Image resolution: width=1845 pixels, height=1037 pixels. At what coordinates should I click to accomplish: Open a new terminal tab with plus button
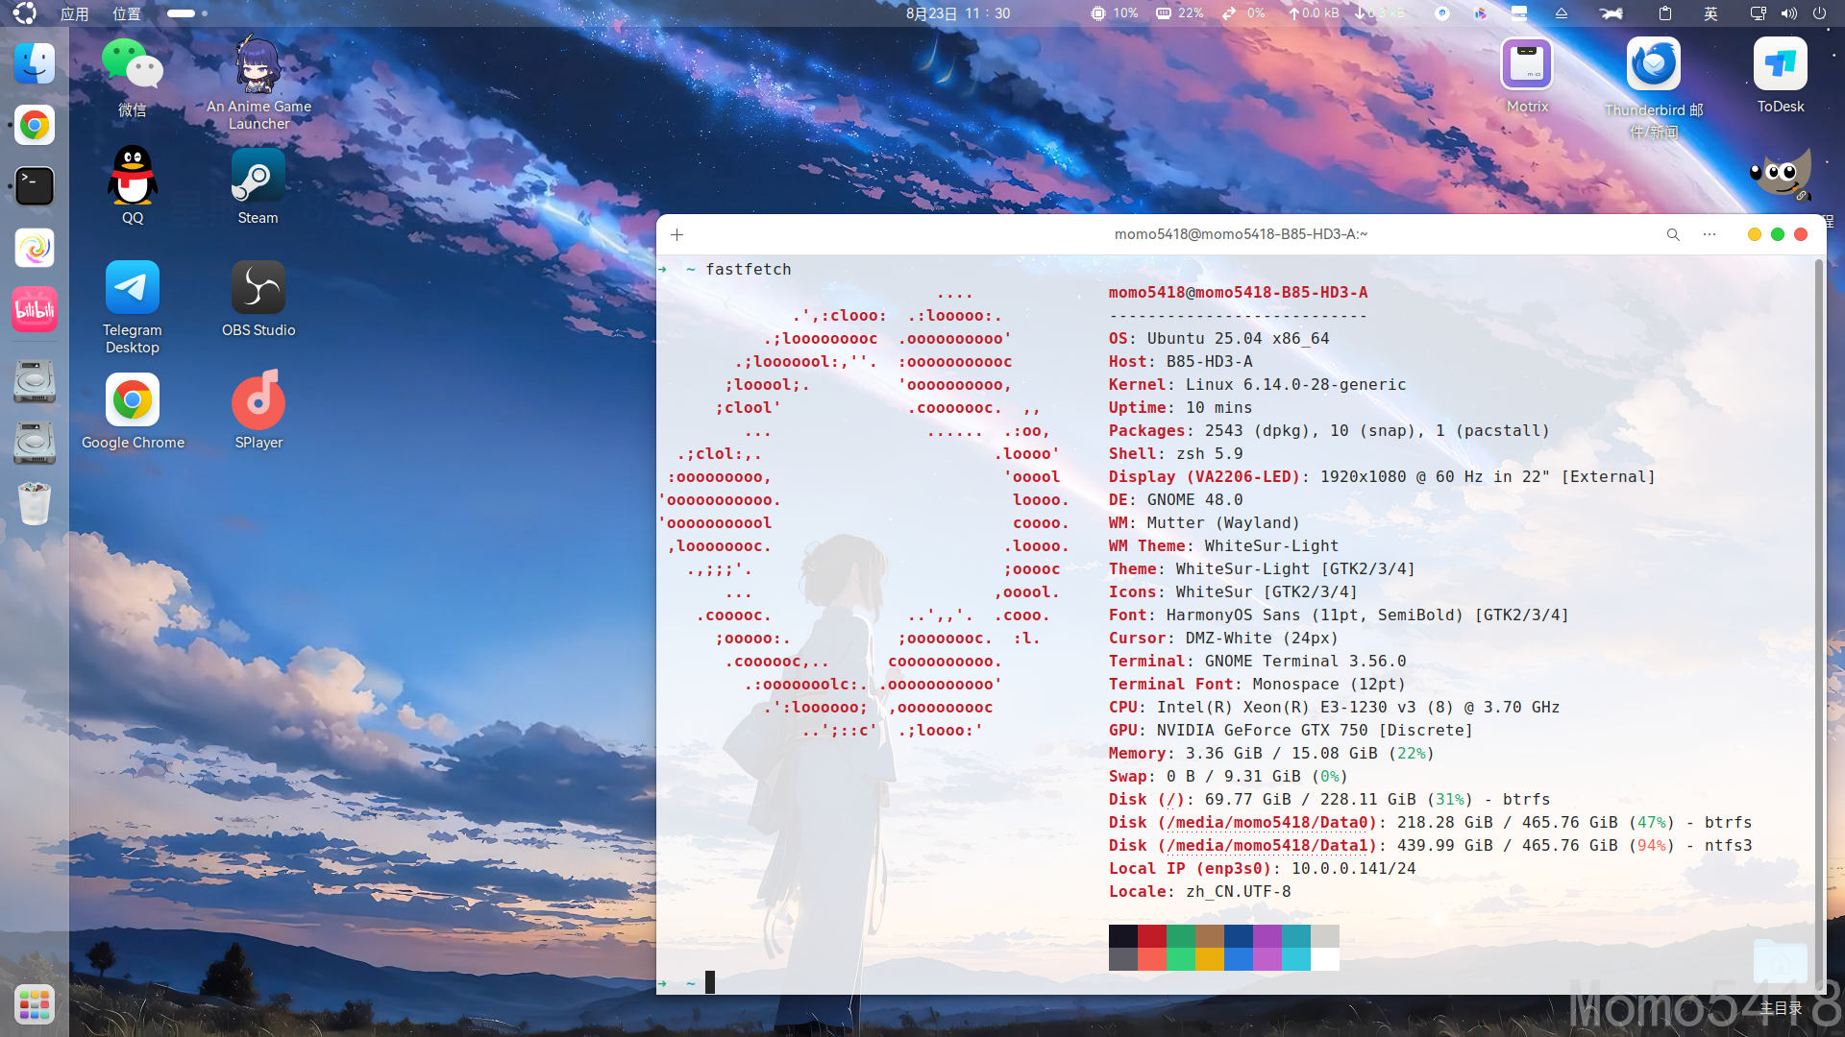(x=677, y=234)
